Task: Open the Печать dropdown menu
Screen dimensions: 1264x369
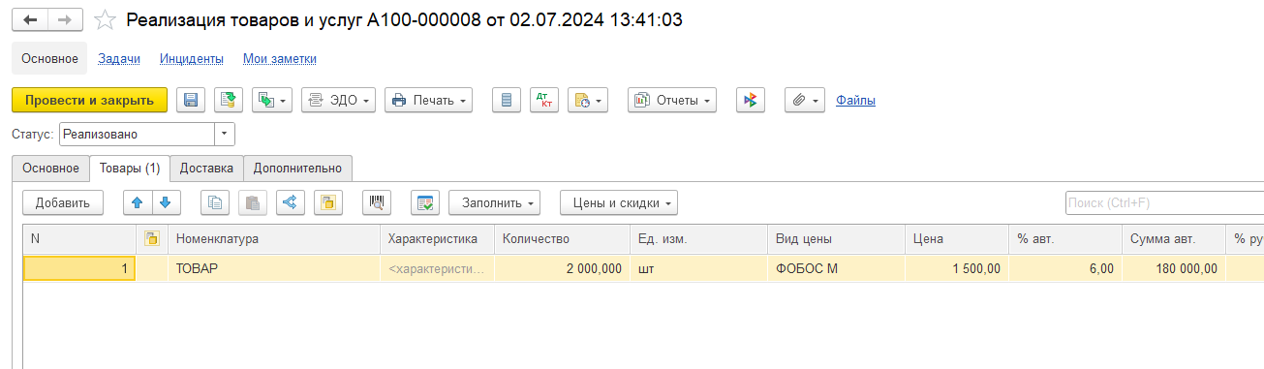Action: click(428, 100)
